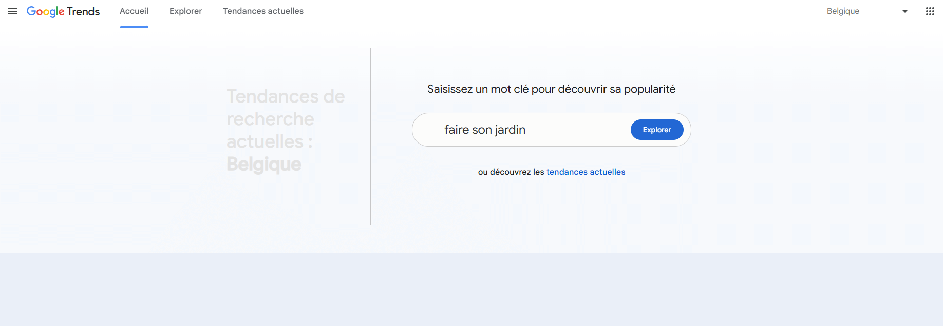Click the 'Trends' word in logo
The image size is (943, 326).
(83, 11)
